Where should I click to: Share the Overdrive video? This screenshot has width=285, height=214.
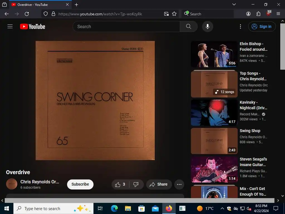159,184
